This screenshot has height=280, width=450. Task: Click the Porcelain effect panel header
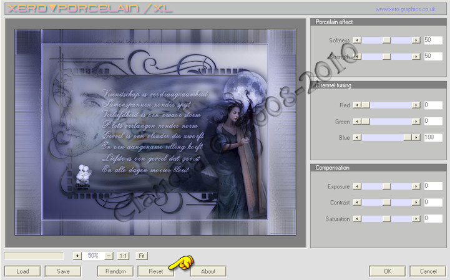378,22
